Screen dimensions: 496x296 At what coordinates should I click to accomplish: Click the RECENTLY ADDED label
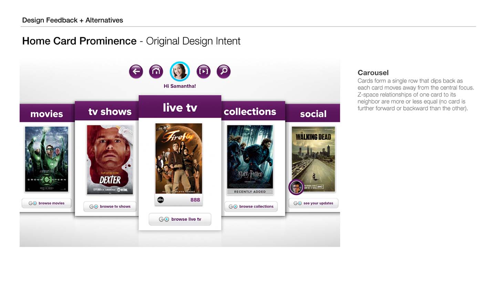[x=250, y=192]
